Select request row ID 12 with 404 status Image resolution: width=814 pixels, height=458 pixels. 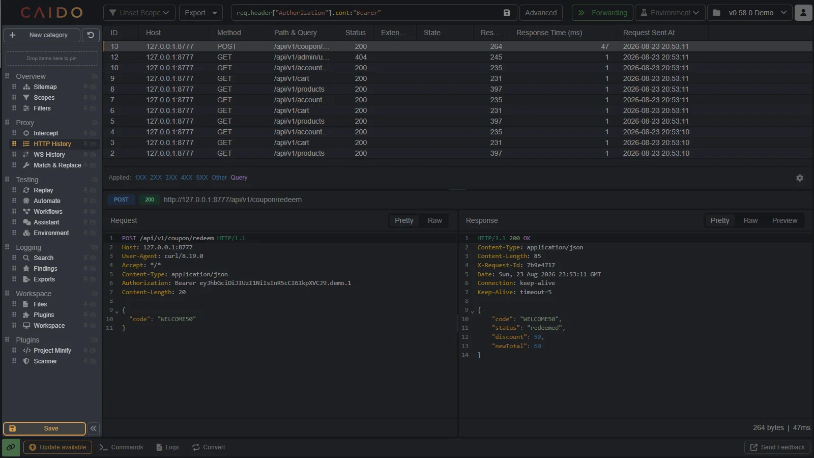pyautogui.click(x=457, y=57)
